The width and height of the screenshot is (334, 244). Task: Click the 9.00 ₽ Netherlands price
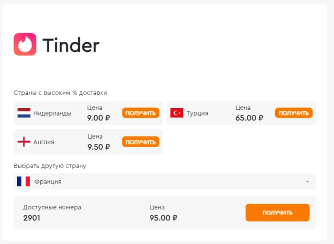pyautogui.click(x=98, y=118)
